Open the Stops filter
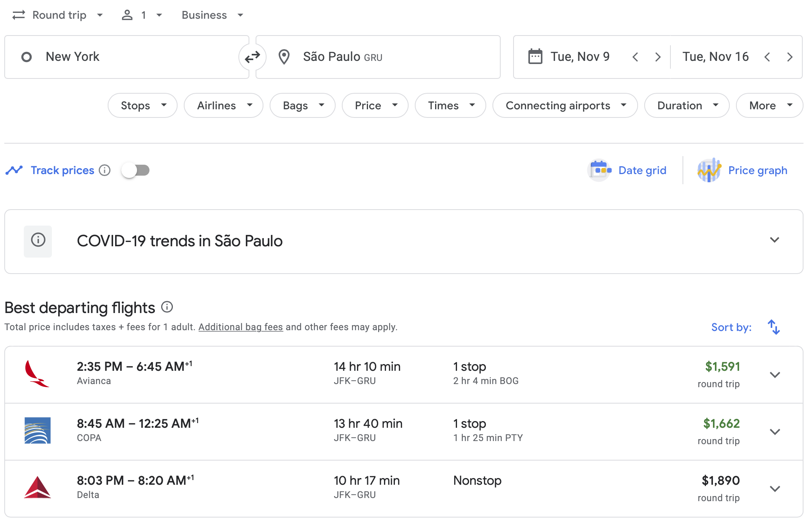807x523 pixels. pos(142,105)
